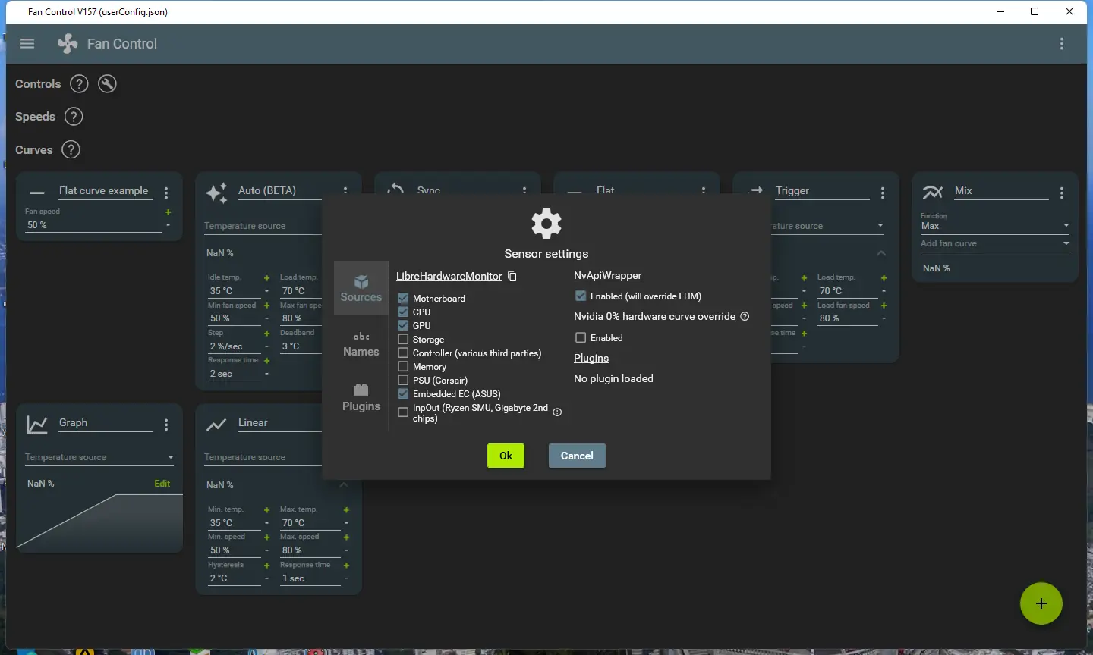Increase Fan speed in Flat curve example
The width and height of the screenshot is (1093, 655).
(168, 212)
